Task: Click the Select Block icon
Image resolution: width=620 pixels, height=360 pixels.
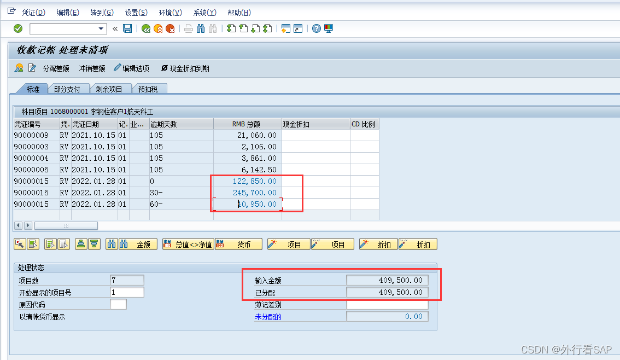Action: 51,244
